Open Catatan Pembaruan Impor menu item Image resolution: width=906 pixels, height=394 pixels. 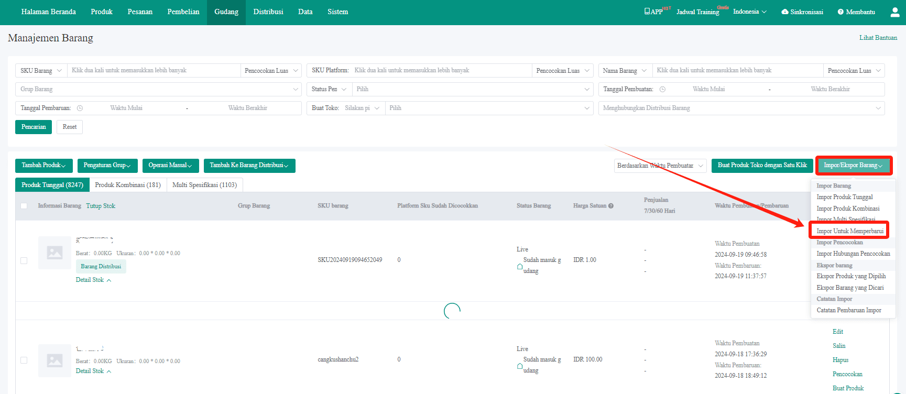click(x=849, y=310)
